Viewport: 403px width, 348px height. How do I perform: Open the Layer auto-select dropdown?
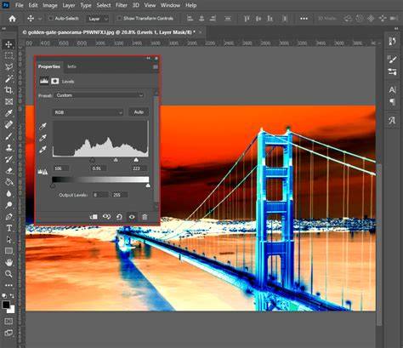pyautogui.click(x=98, y=19)
